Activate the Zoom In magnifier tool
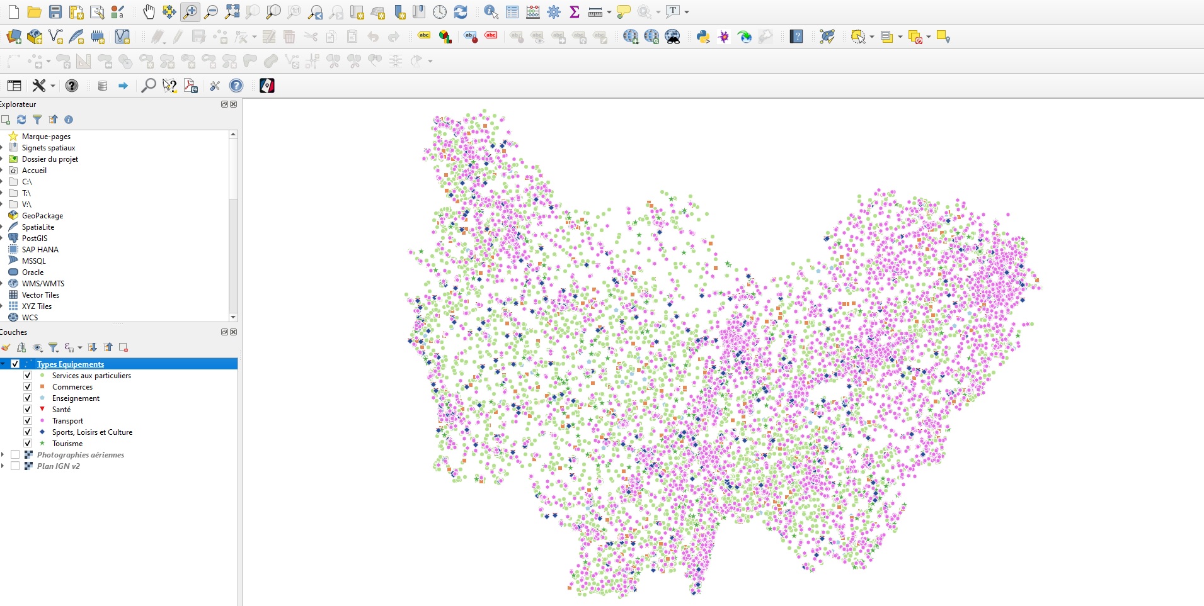Viewport: 1204px width, 606px height. [x=190, y=12]
